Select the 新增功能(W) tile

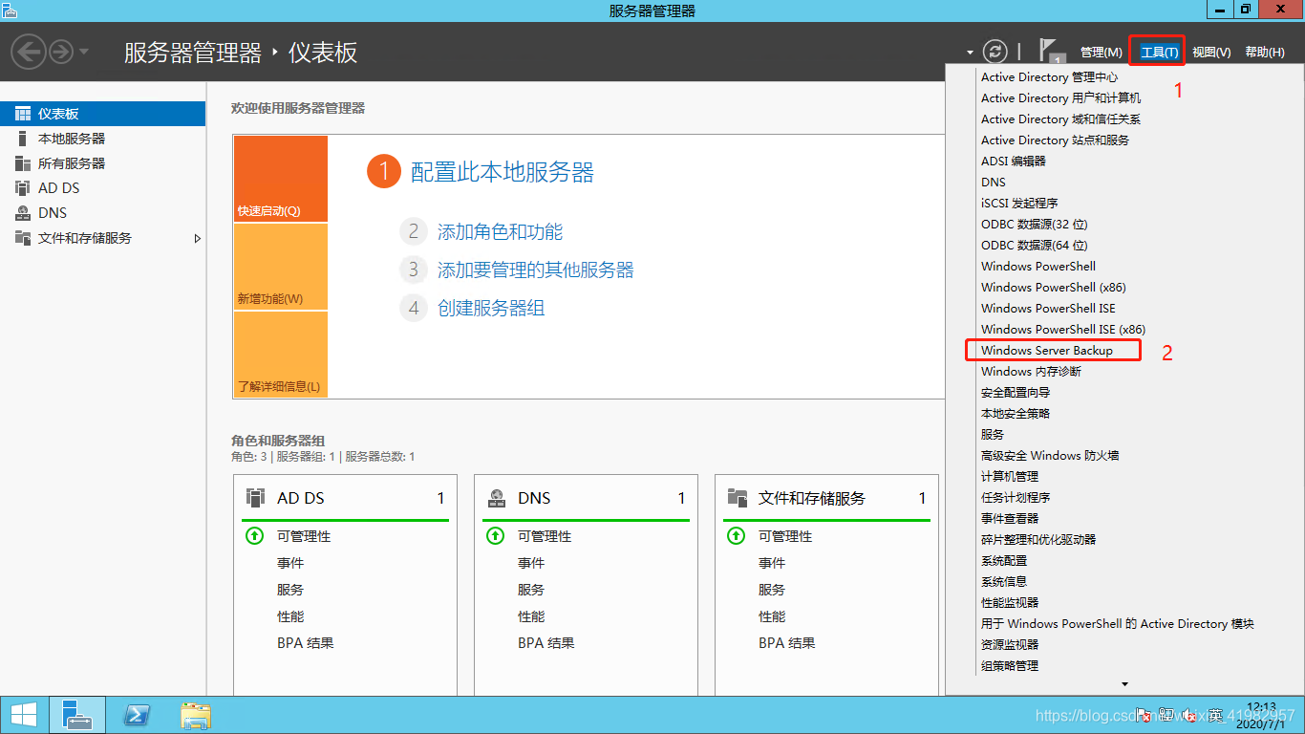(280, 267)
